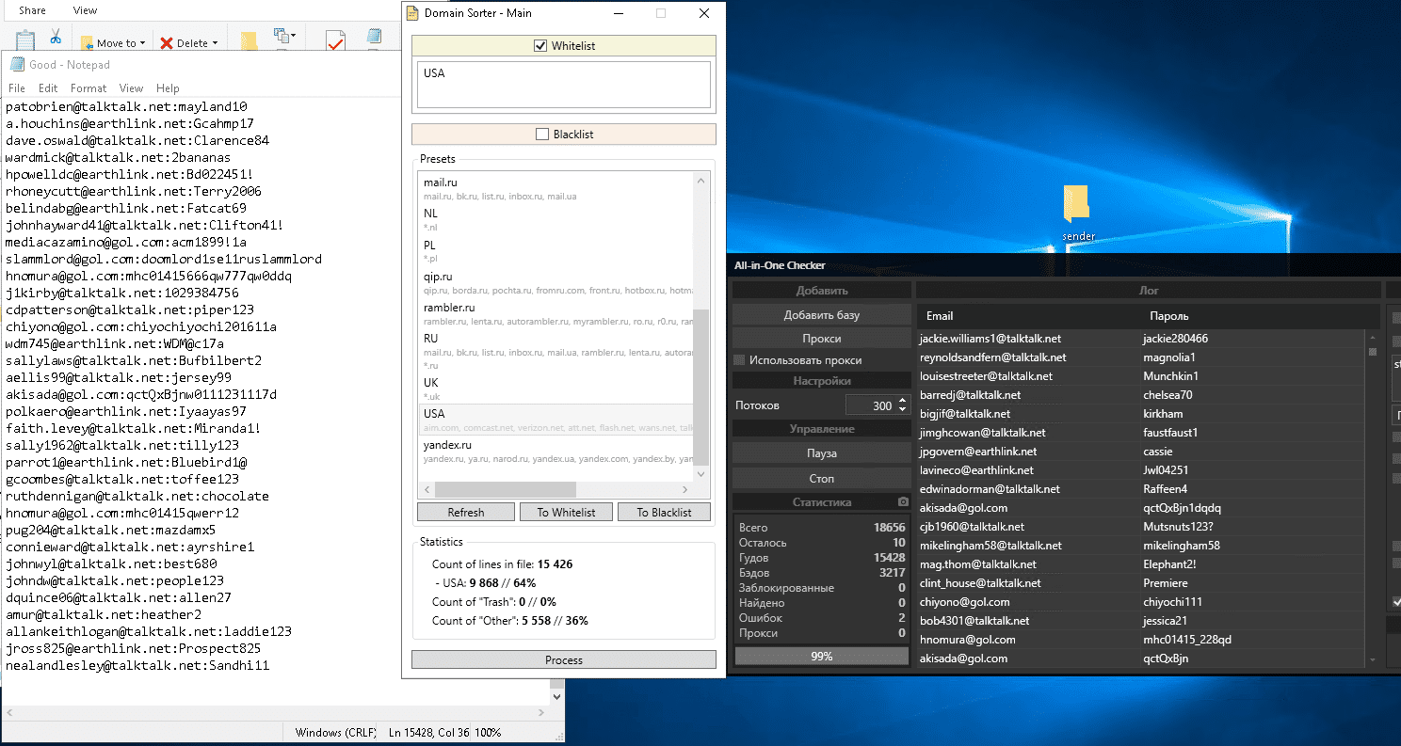
Task: Click the Whitelist text field containing USA
Action: (x=563, y=85)
